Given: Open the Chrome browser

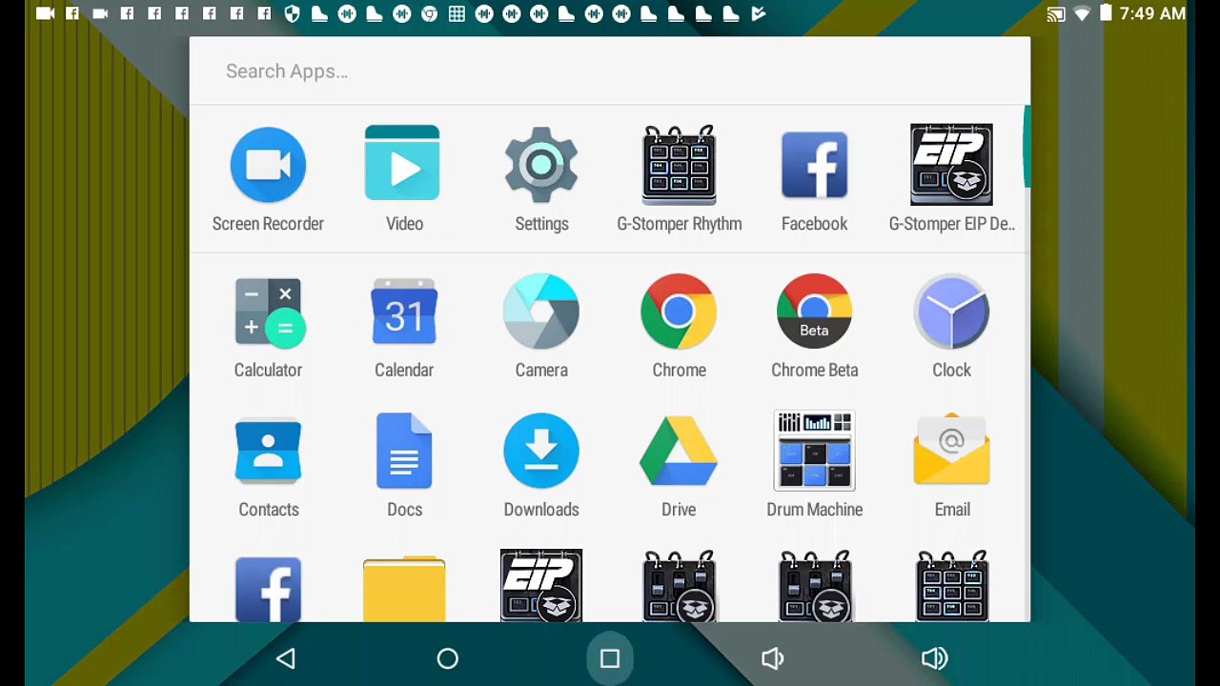Looking at the screenshot, I should coord(679,312).
